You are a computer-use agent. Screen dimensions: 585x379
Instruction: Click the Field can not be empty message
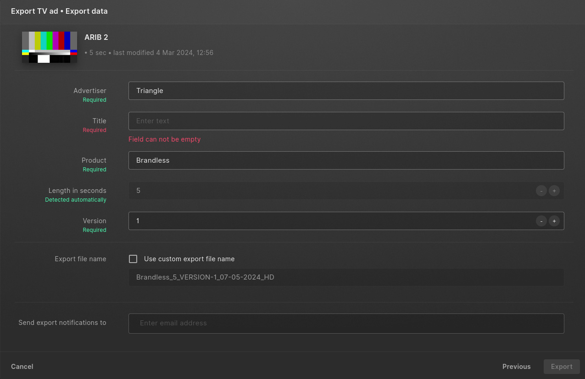[x=164, y=139]
